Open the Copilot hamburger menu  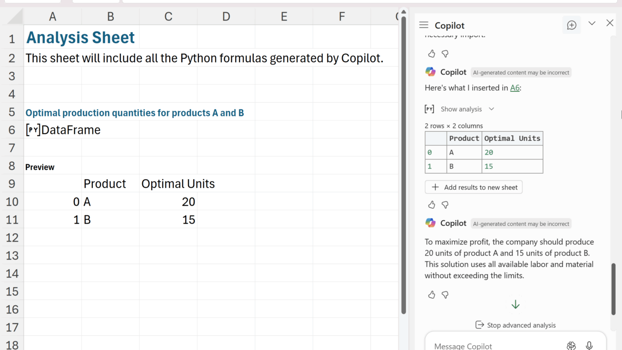tap(424, 25)
